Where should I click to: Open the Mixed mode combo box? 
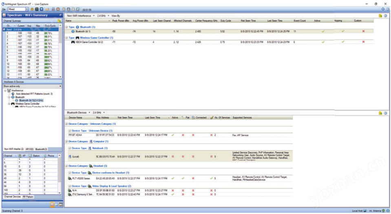pos(27,9)
